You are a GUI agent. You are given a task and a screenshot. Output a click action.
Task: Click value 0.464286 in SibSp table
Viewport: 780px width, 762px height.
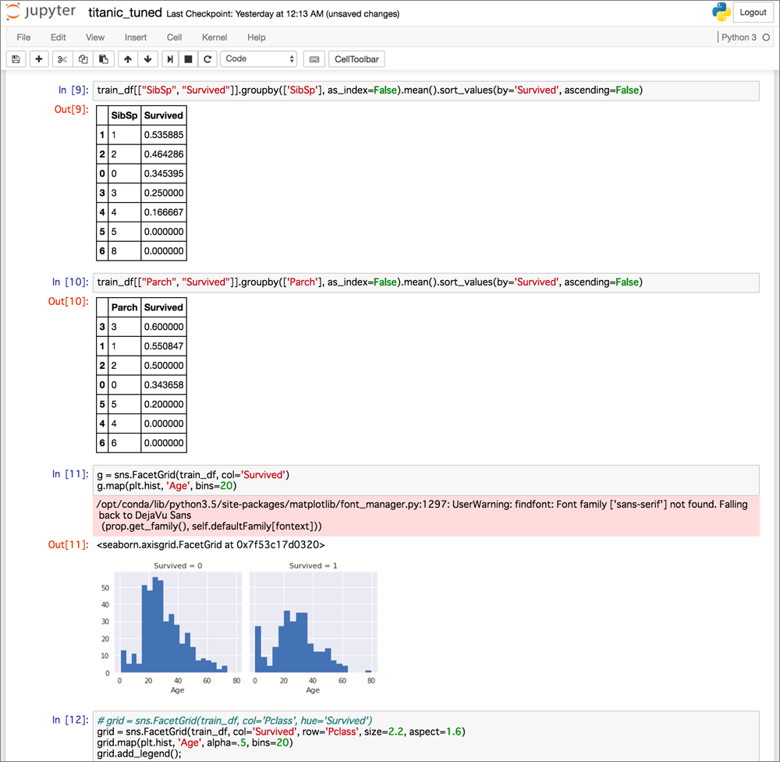[x=164, y=154]
